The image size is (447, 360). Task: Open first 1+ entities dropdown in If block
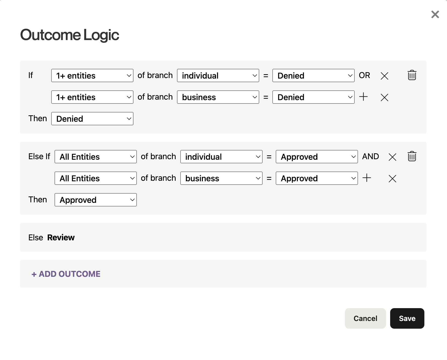(92, 75)
